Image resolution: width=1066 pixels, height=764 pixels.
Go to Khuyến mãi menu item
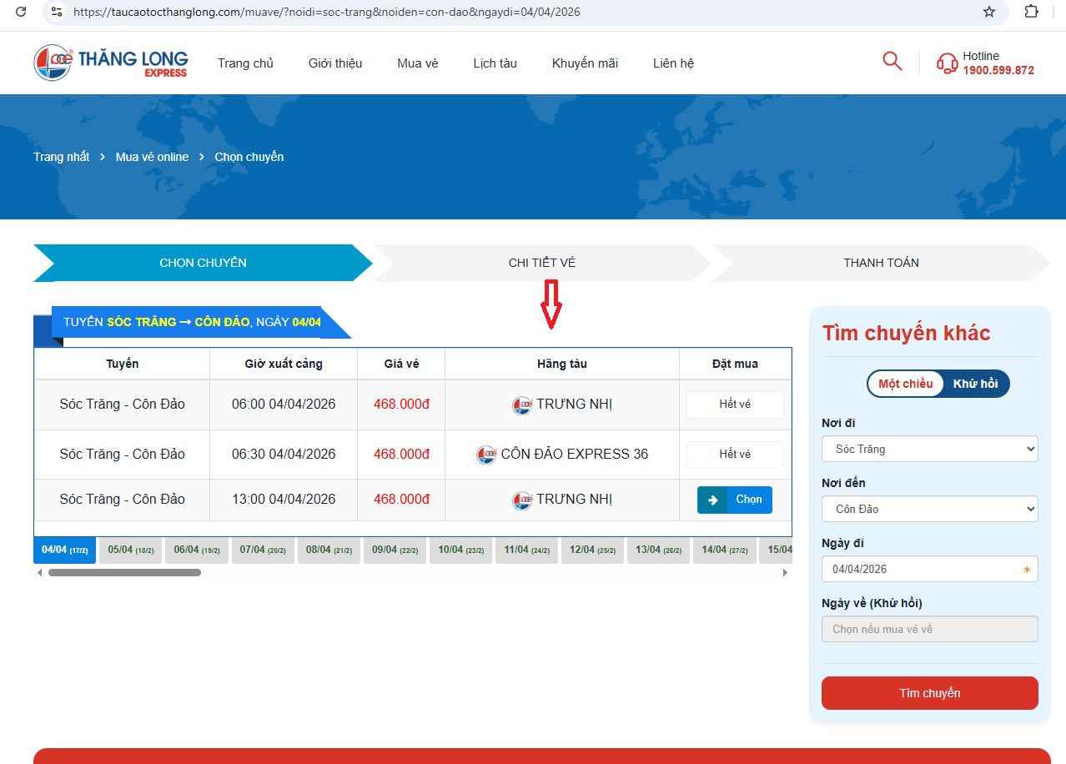[585, 63]
